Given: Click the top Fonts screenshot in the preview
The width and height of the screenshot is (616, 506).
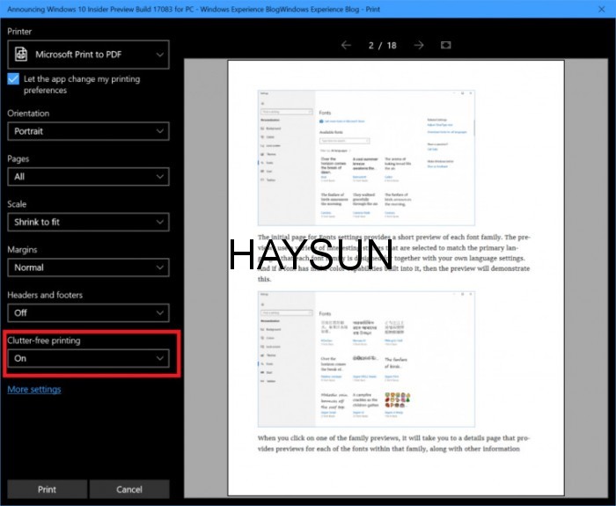Looking at the screenshot, I should click(365, 157).
